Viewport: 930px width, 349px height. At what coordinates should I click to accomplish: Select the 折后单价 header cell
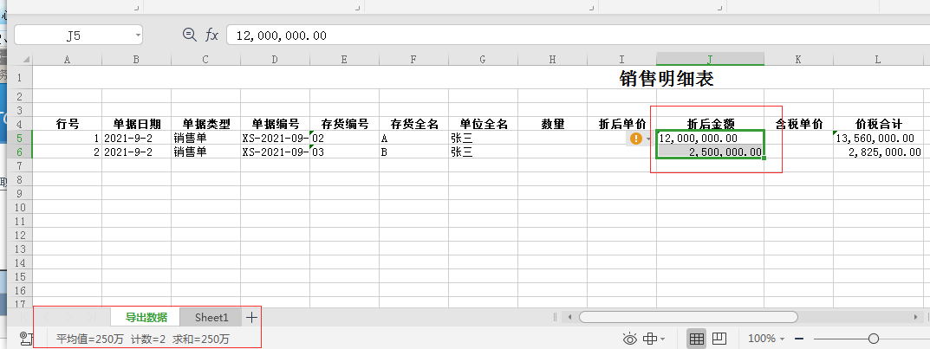pos(622,125)
